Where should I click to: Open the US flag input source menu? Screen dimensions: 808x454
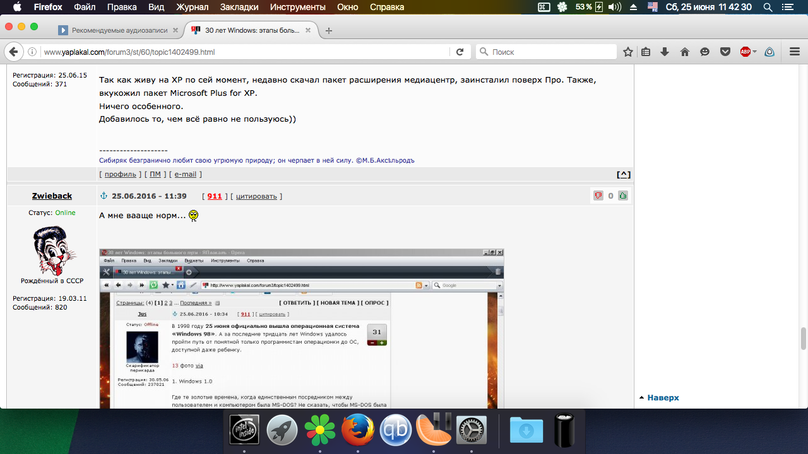(653, 7)
